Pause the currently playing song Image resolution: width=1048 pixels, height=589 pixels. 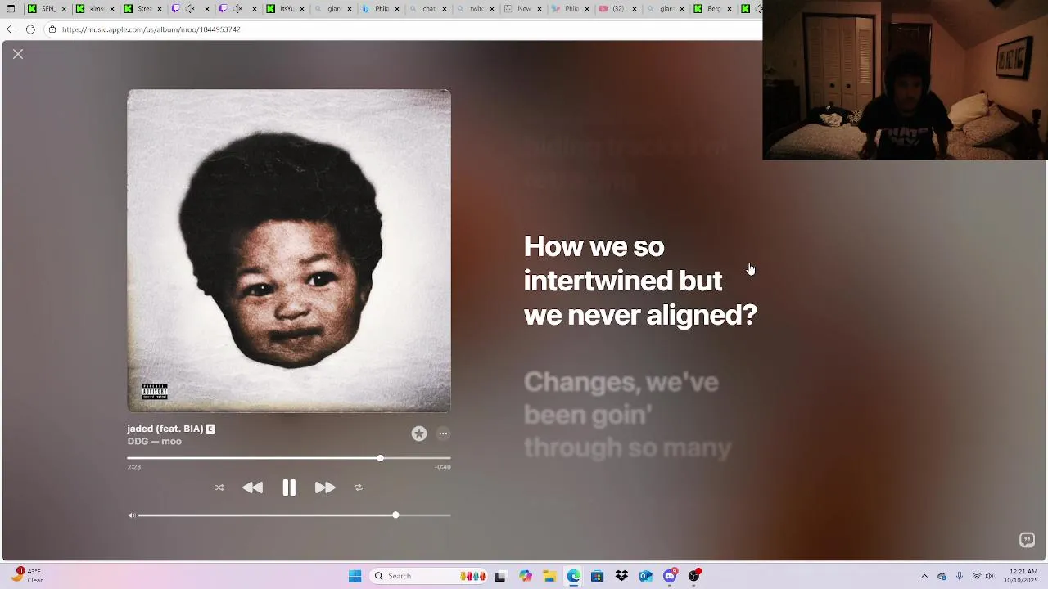(289, 488)
